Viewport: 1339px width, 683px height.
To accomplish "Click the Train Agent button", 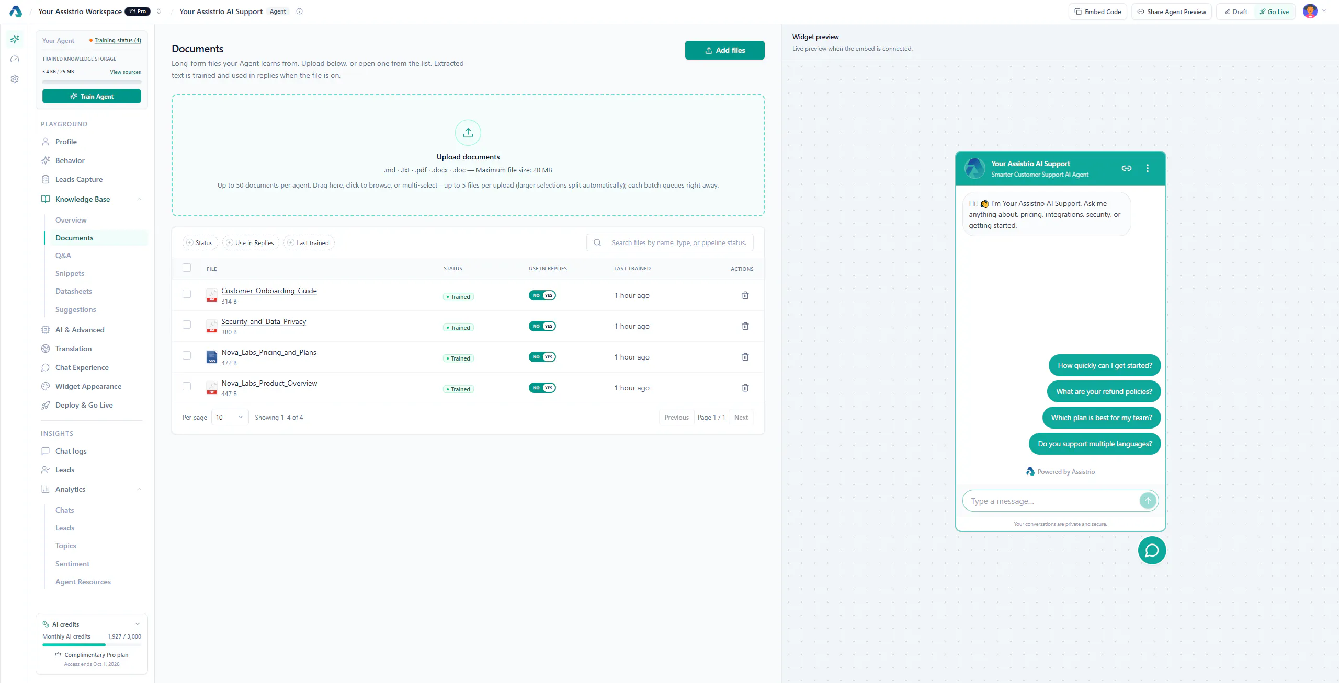I will [92, 96].
